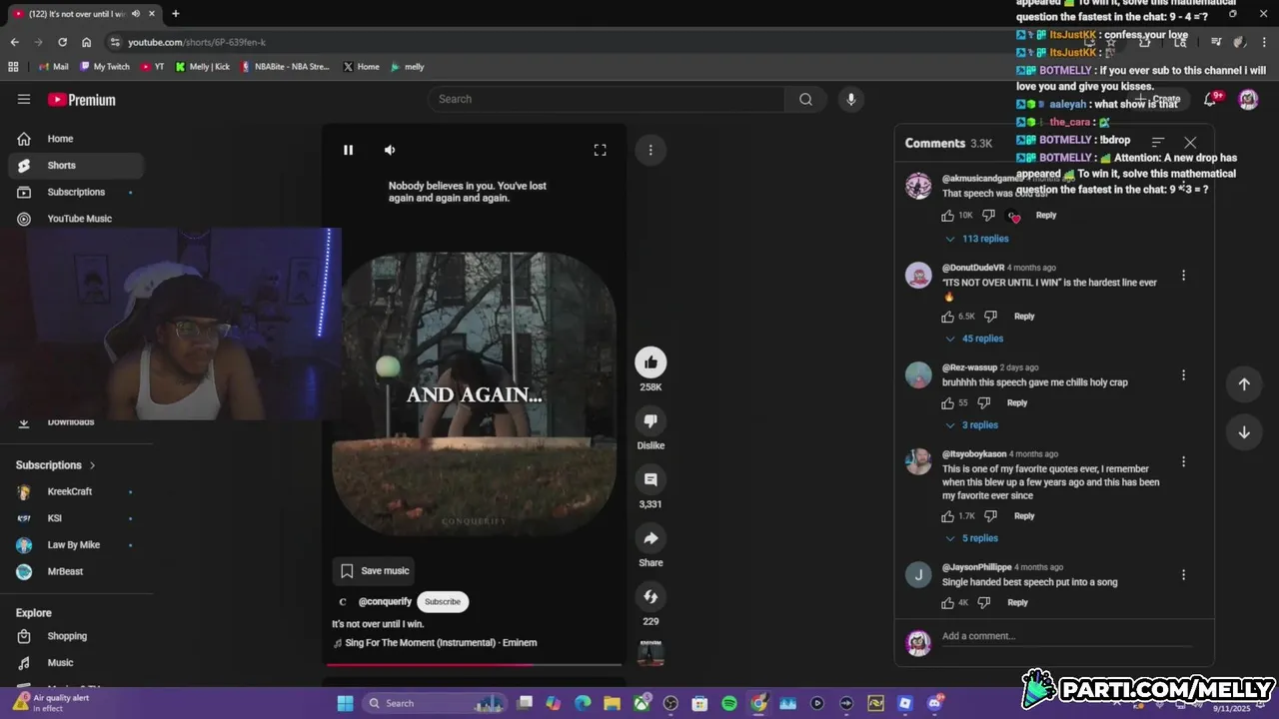Open YouTube notifications bell
The width and height of the screenshot is (1279, 719).
[1210, 99]
